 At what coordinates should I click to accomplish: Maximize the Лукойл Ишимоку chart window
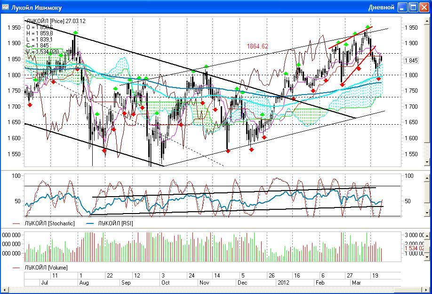(413, 8)
